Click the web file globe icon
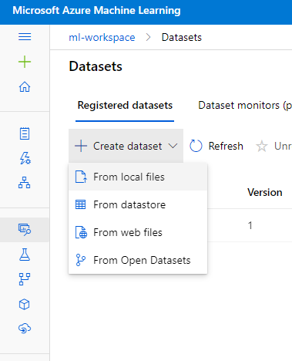 (81, 232)
